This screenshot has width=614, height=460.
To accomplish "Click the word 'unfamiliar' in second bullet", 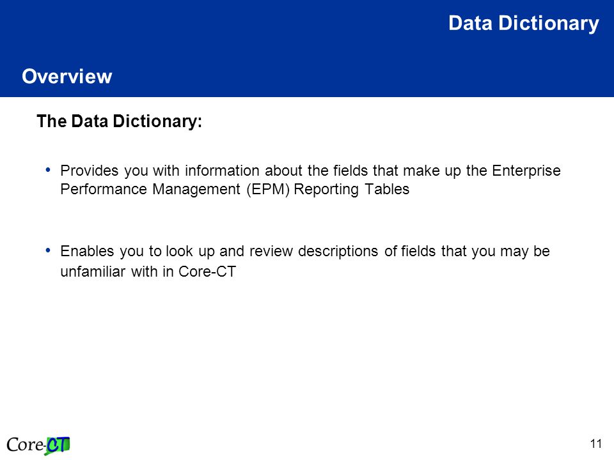I will [93, 272].
